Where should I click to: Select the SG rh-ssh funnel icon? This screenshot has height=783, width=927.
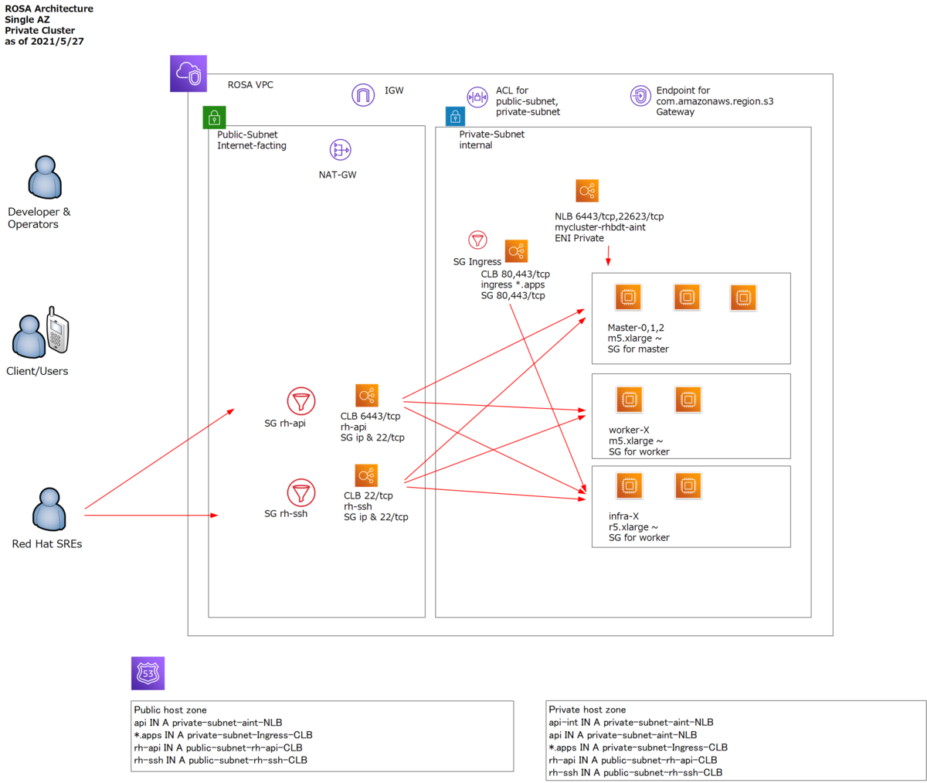pyautogui.click(x=301, y=492)
